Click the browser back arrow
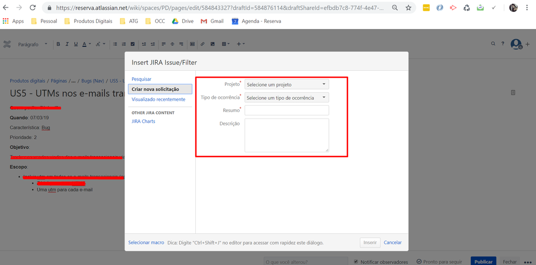 click(6, 8)
